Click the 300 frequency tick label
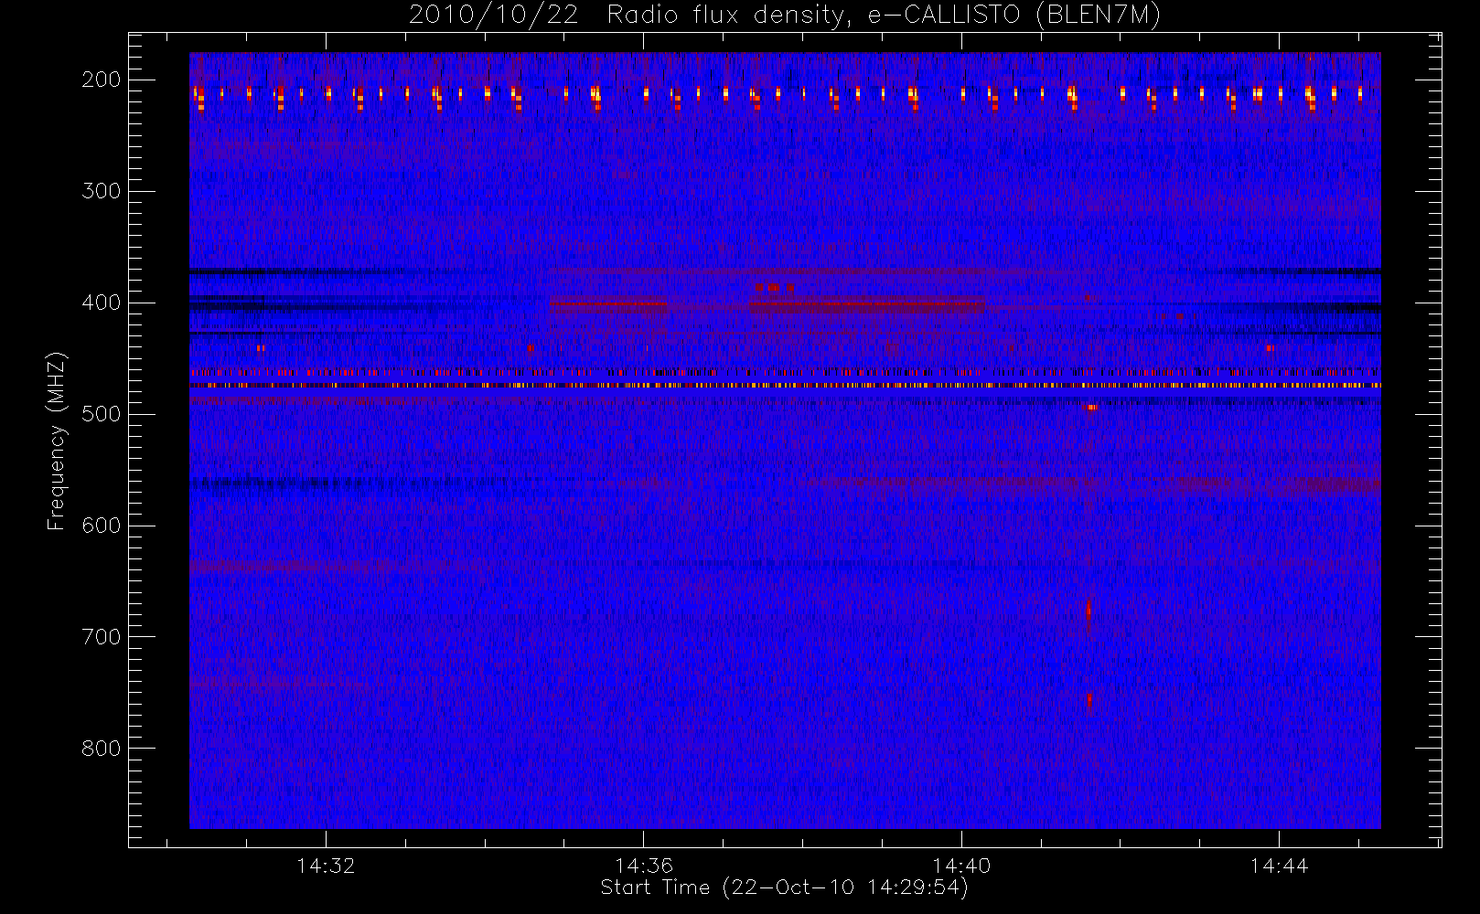1480x914 pixels. (102, 191)
